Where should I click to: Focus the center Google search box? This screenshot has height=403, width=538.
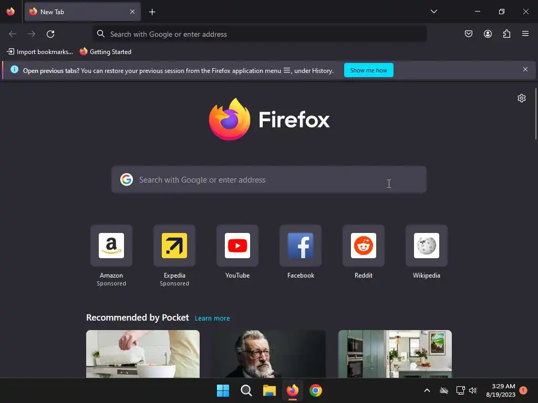point(269,180)
